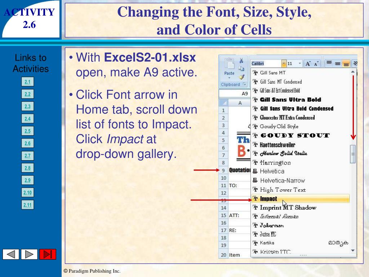The image size is (369, 277).
Task: Open the Font name dropdown arrow
Action: click(284, 63)
